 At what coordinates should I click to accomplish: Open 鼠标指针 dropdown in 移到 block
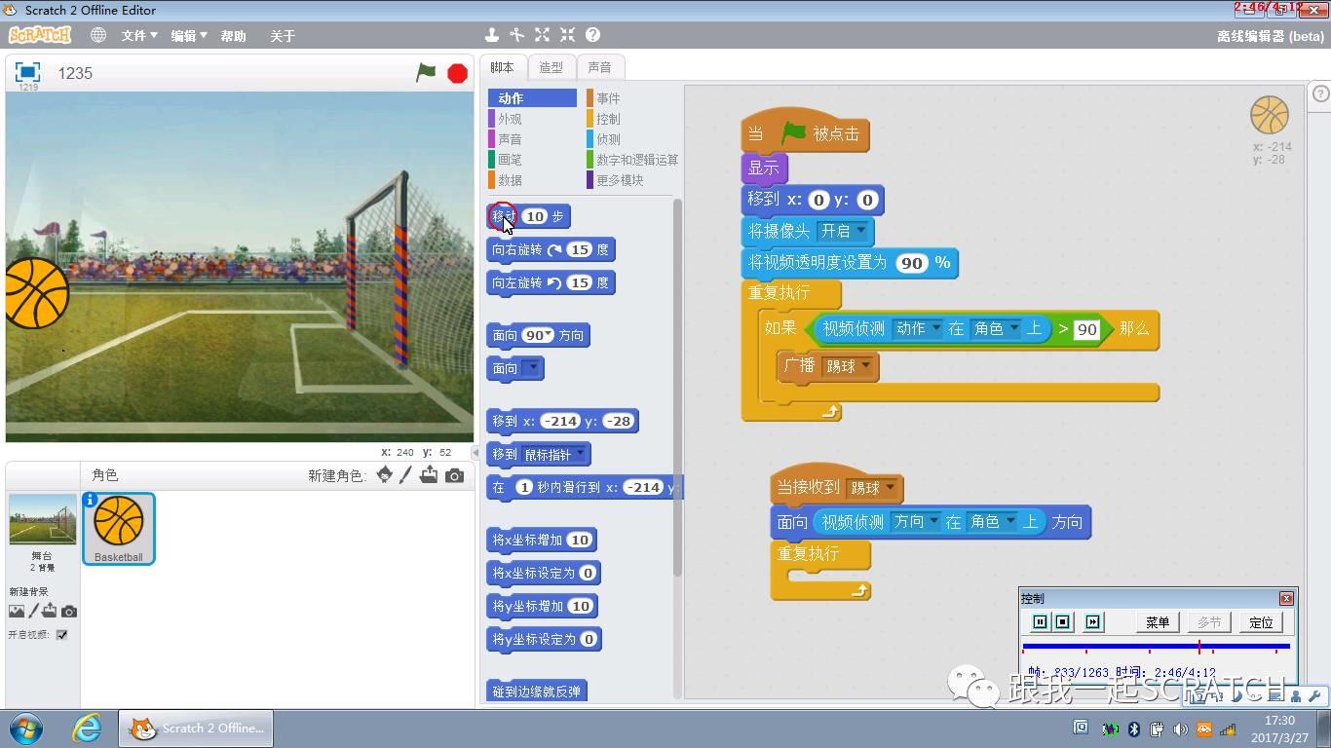point(581,453)
